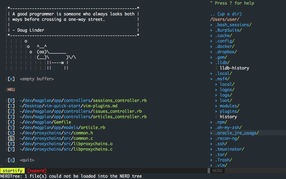The image size is (286, 179).
Task: Expand the .config folder arrow
Action: click(211, 41)
